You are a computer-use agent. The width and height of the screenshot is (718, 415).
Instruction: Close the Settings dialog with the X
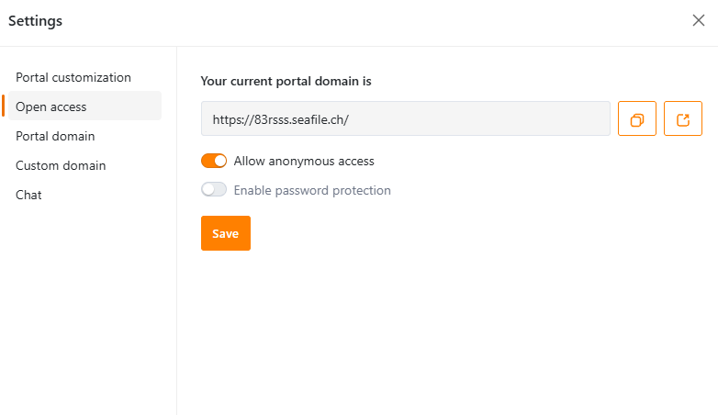(699, 20)
